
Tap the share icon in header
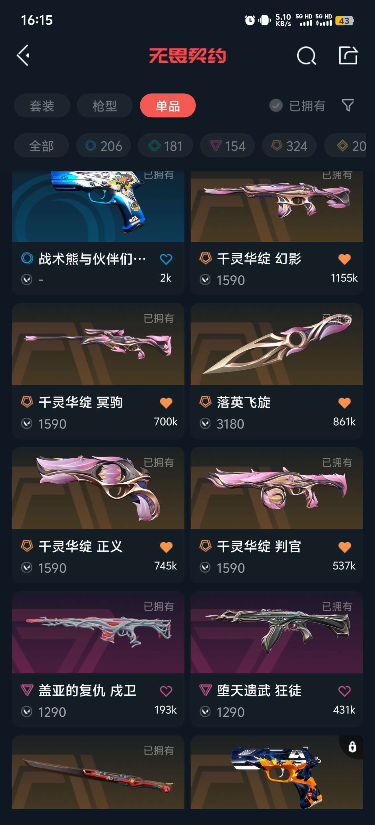click(348, 55)
